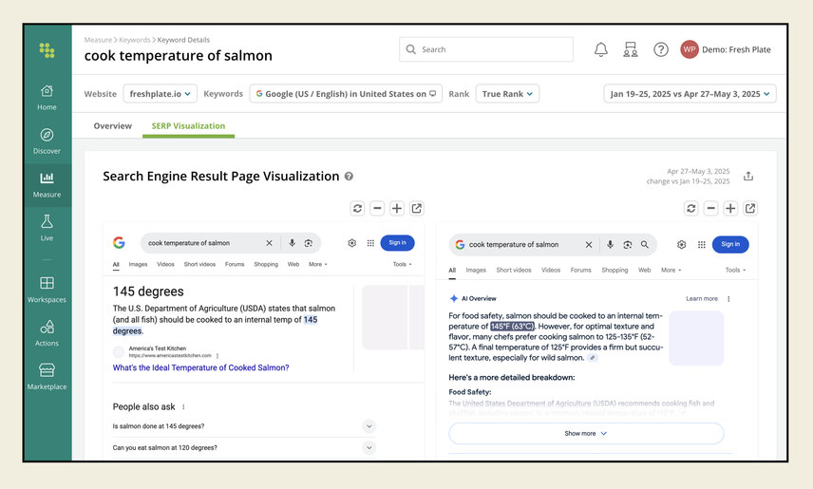Image resolution: width=813 pixels, height=489 pixels.
Task: Click the Google Lens icon in the left search
Action: [309, 243]
